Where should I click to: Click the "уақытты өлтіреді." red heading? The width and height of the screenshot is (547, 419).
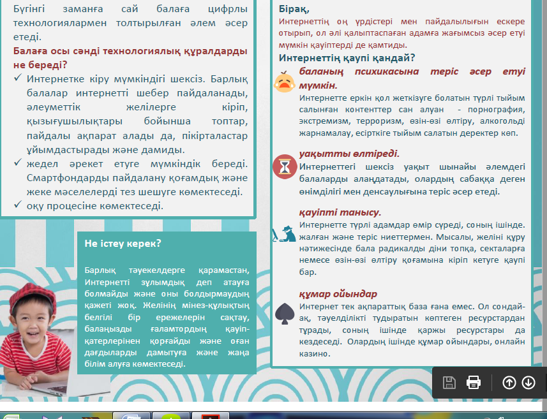tap(349, 154)
